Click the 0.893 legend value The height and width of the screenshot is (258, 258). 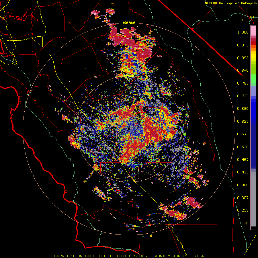243,58
